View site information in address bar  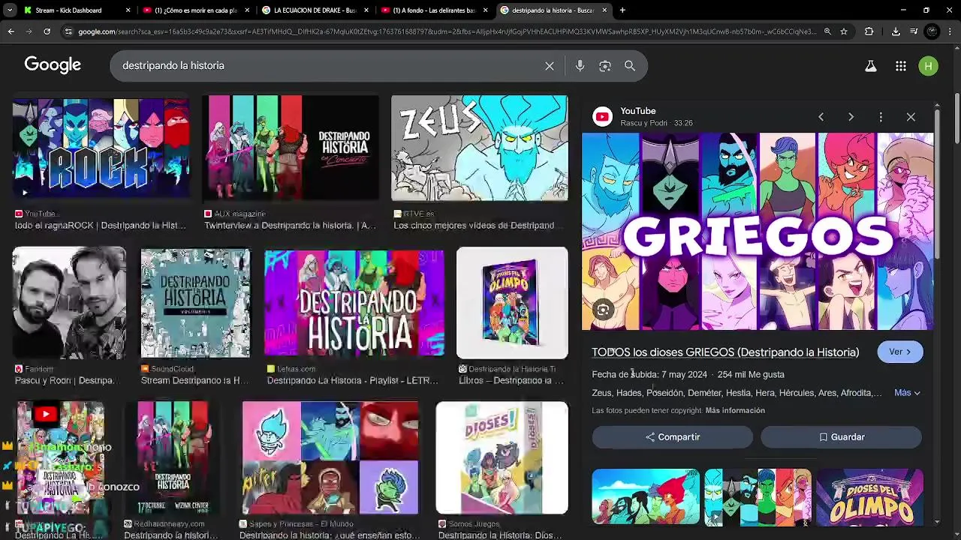[68, 31]
